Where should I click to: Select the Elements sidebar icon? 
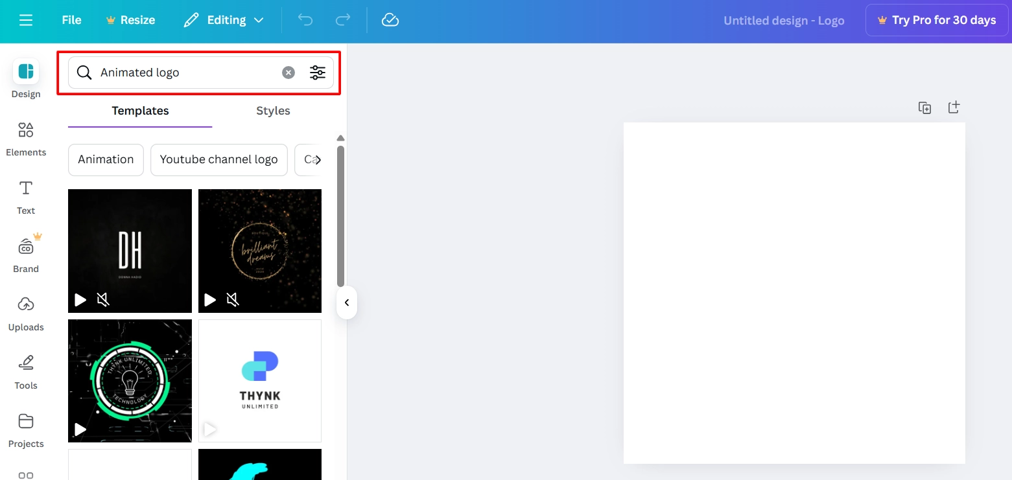26,136
